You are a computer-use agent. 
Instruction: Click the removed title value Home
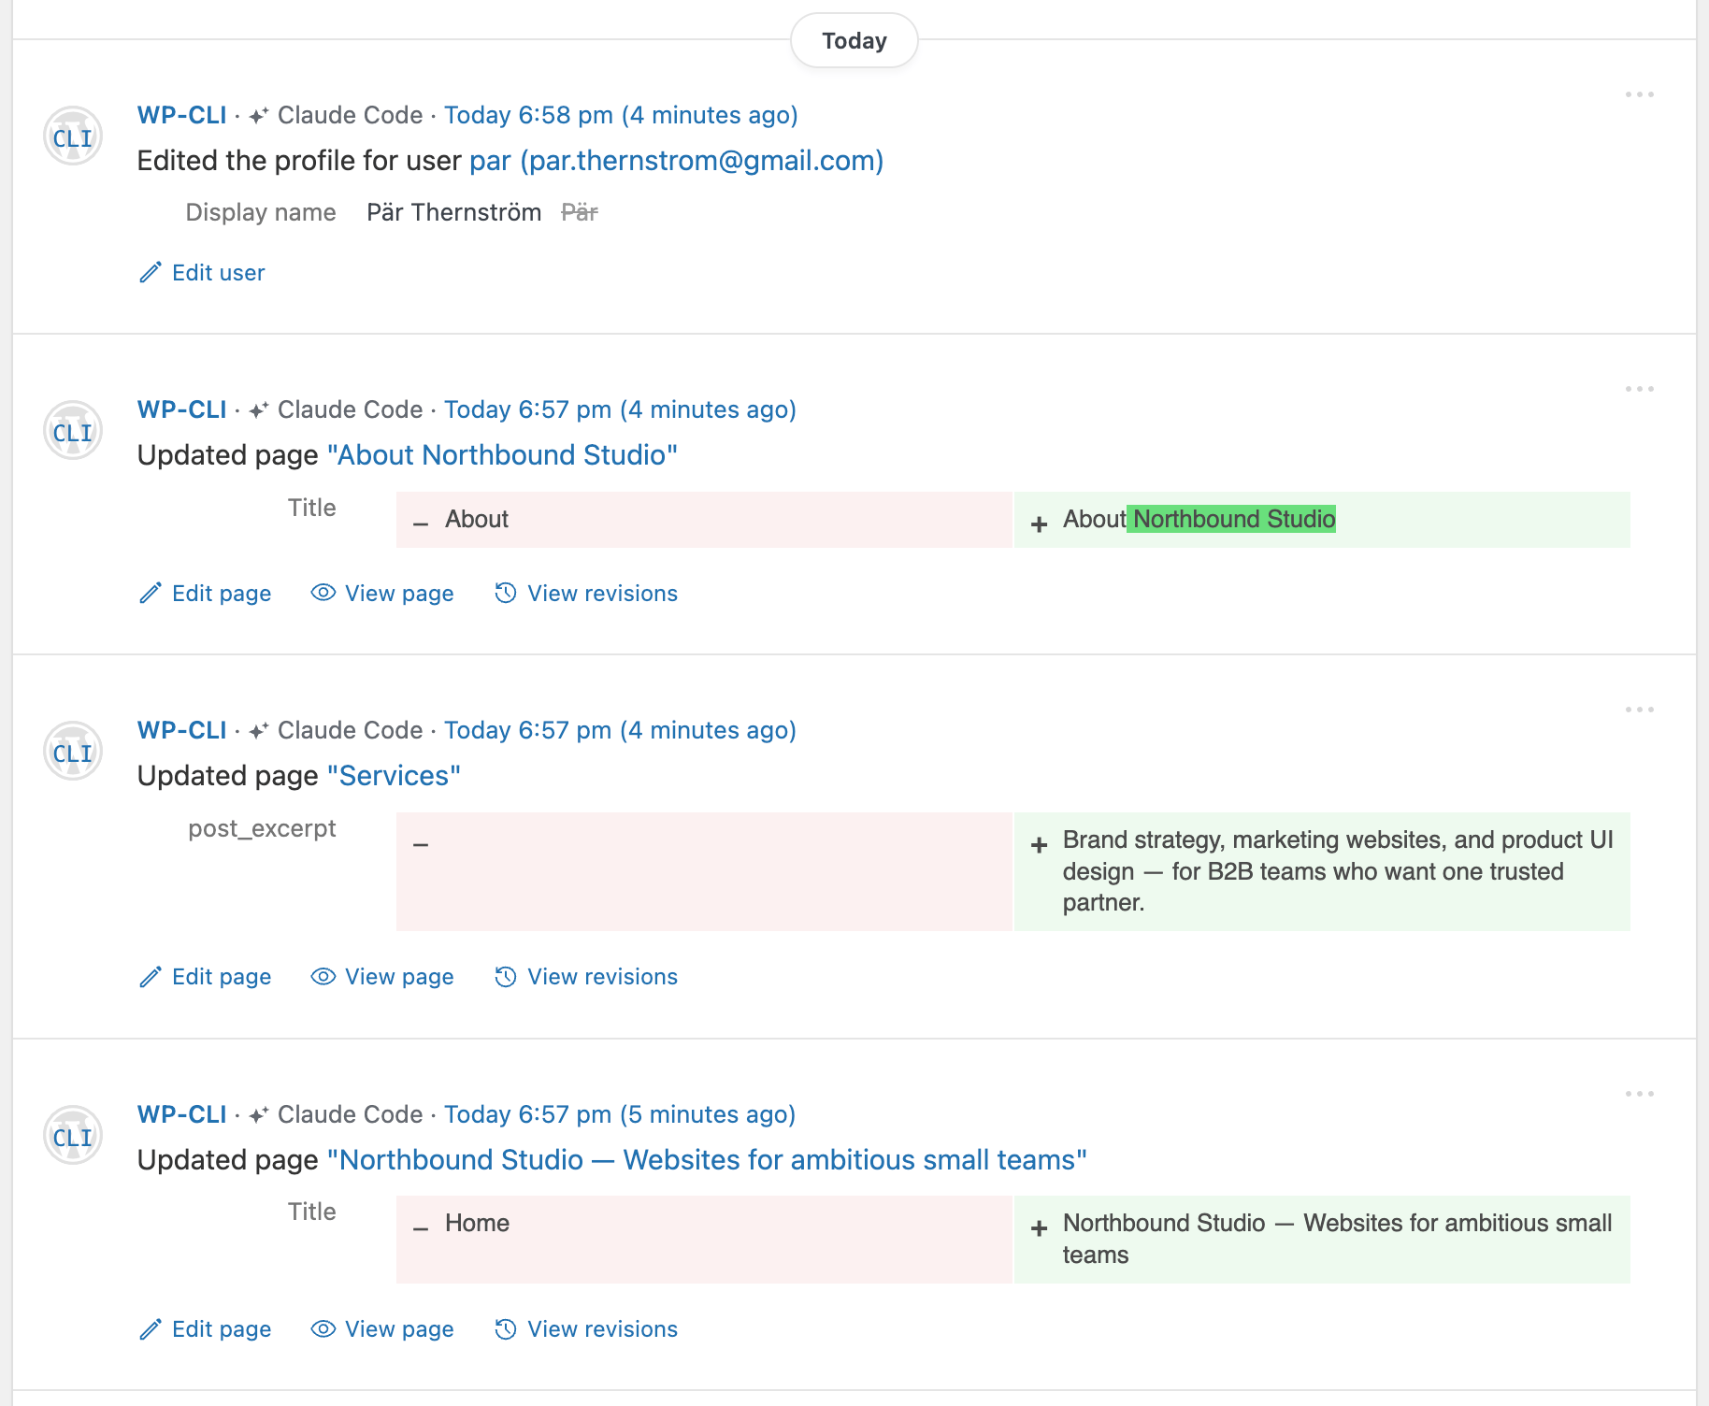click(477, 1223)
